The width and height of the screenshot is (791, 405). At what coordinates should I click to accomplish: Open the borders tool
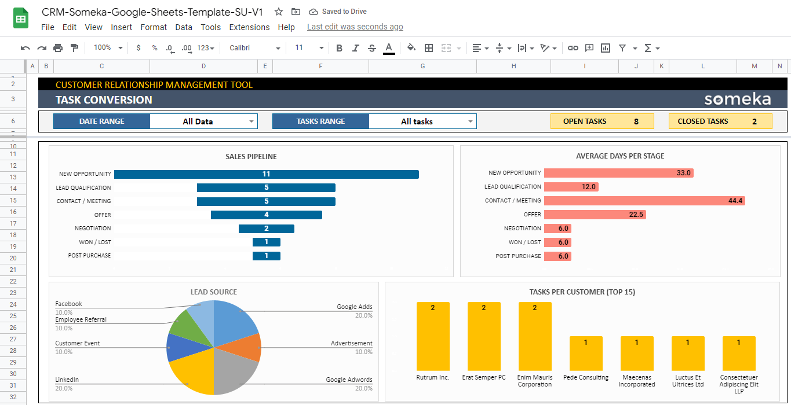[429, 48]
